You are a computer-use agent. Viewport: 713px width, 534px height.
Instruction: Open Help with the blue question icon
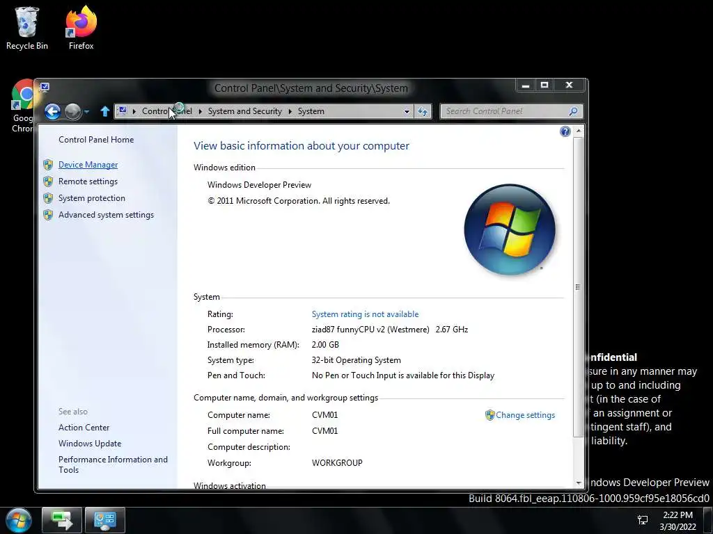(565, 131)
